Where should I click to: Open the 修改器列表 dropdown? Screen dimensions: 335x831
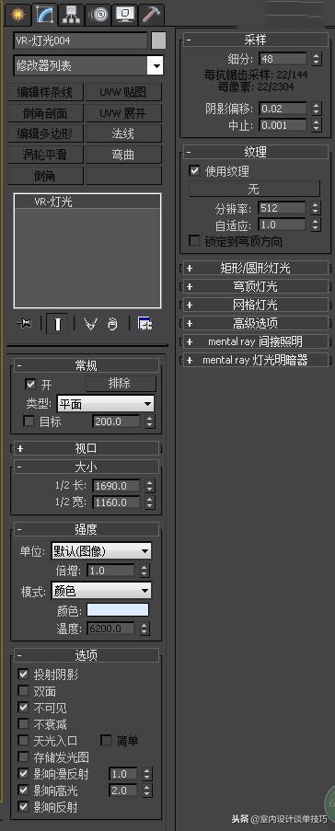click(x=88, y=66)
